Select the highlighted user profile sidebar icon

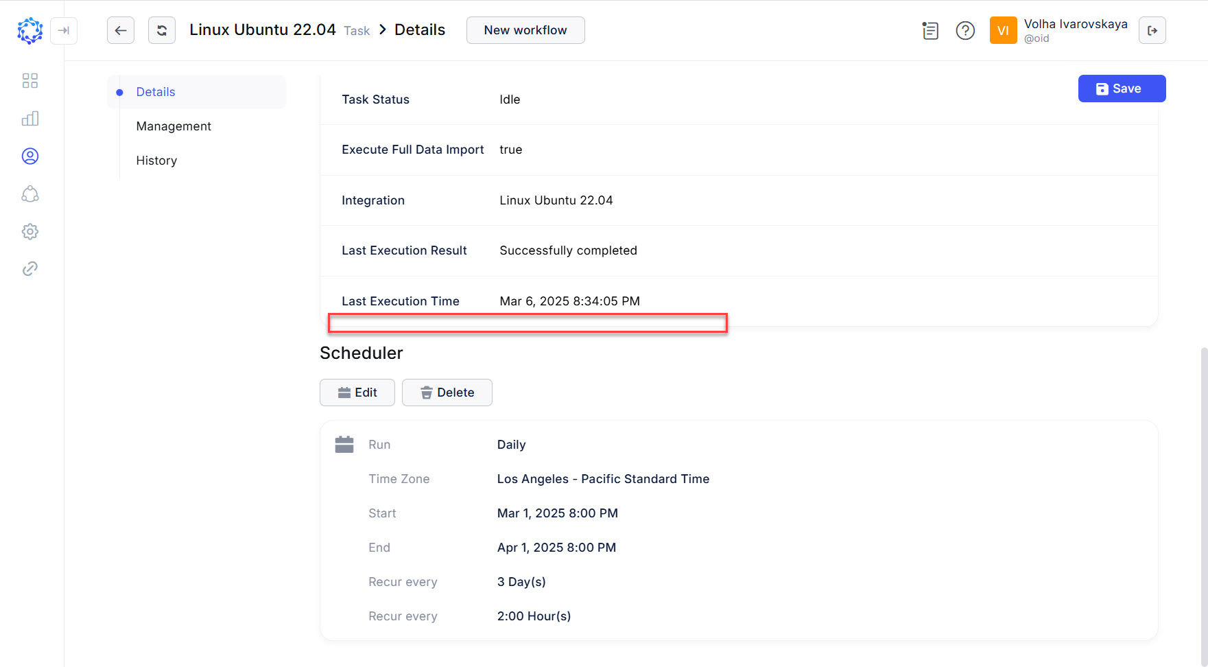pyautogui.click(x=30, y=156)
